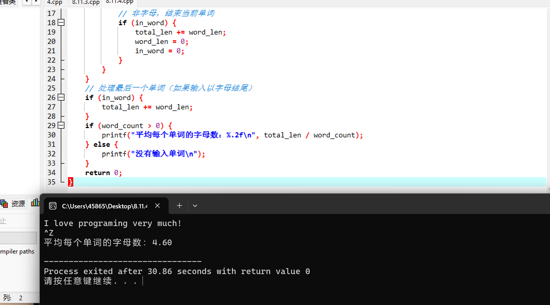Click the colored squares resources icon
550x305 pixels.
[x=4, y=204]
